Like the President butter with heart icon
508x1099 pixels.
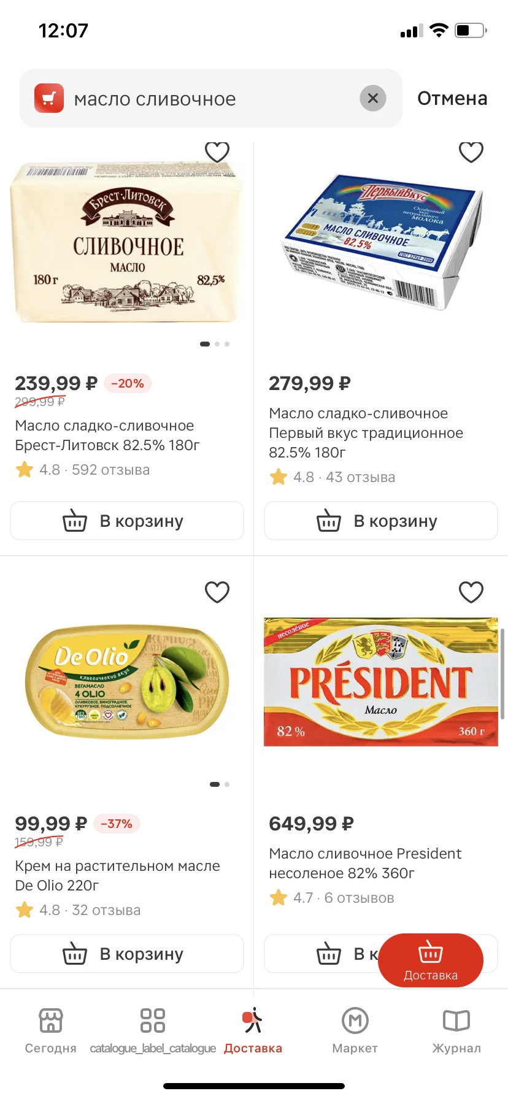pyautogui.click(x=471, y=592)
